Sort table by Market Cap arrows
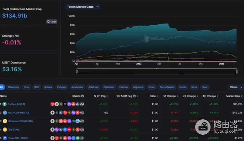The width and height of the screenshot is (244, 141). pos(242,96)
